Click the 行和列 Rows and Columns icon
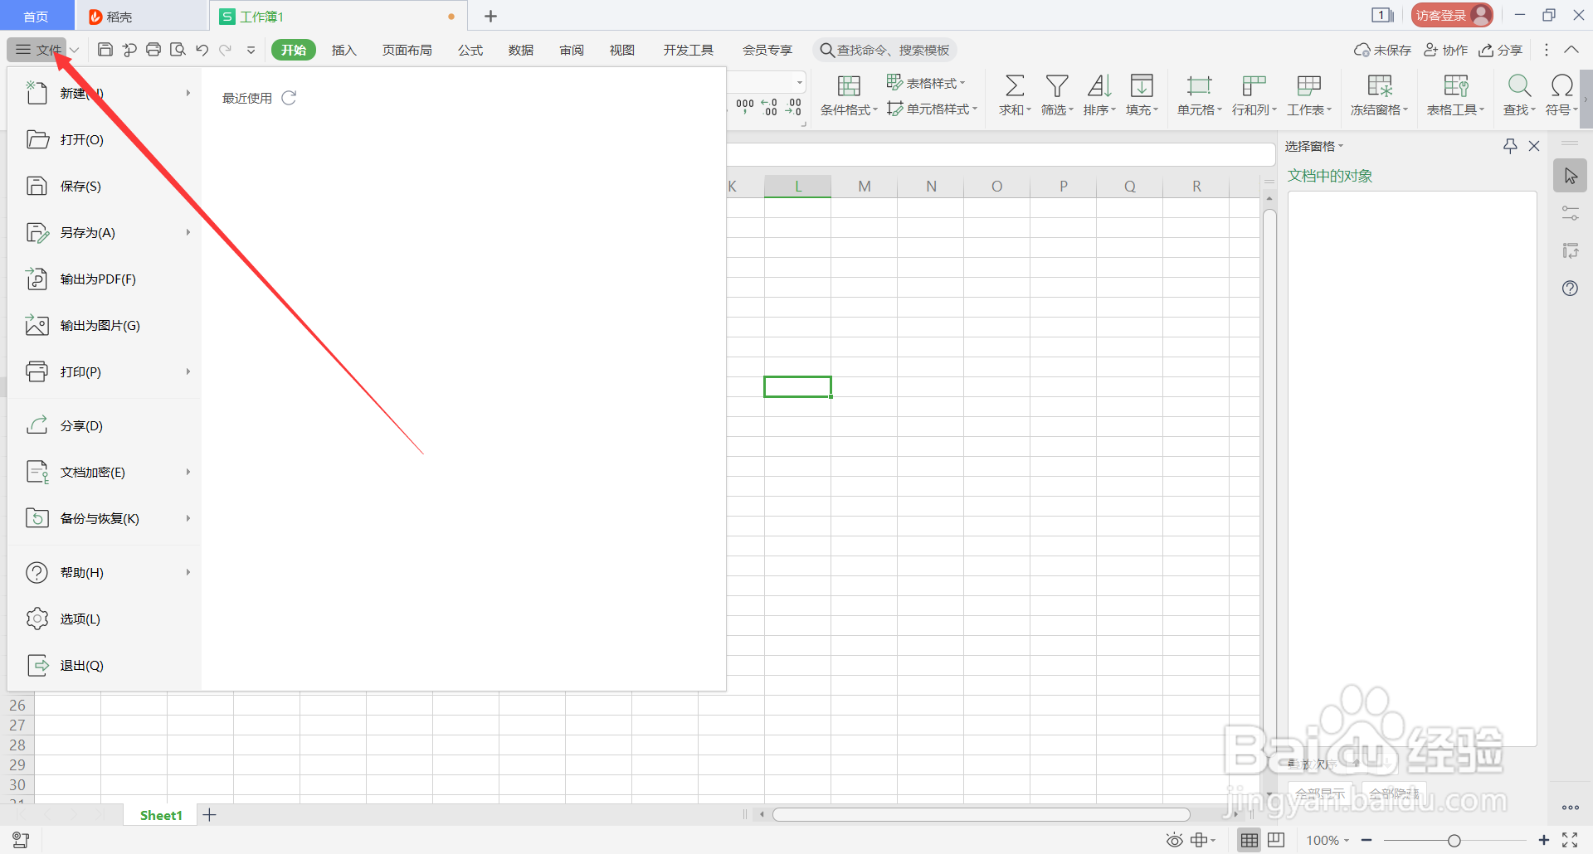 (1253, 94)
